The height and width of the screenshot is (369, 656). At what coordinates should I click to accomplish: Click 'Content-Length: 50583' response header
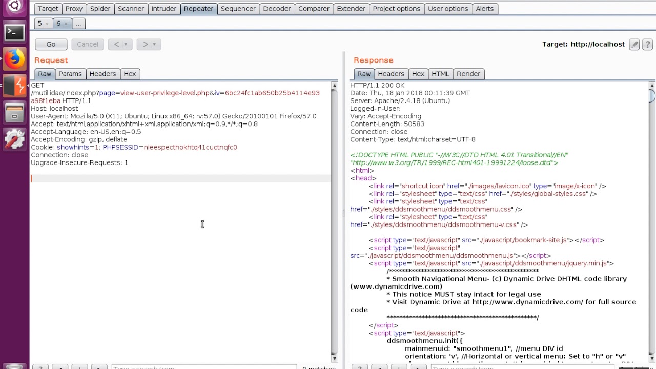point(387,124)
